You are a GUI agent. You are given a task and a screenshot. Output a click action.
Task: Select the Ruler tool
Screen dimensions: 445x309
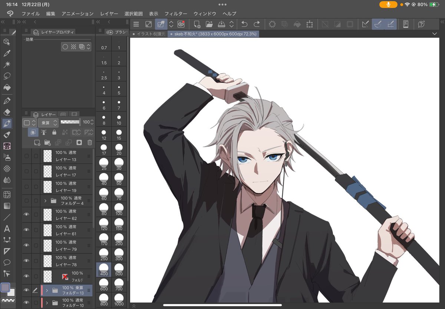point(7,251)
